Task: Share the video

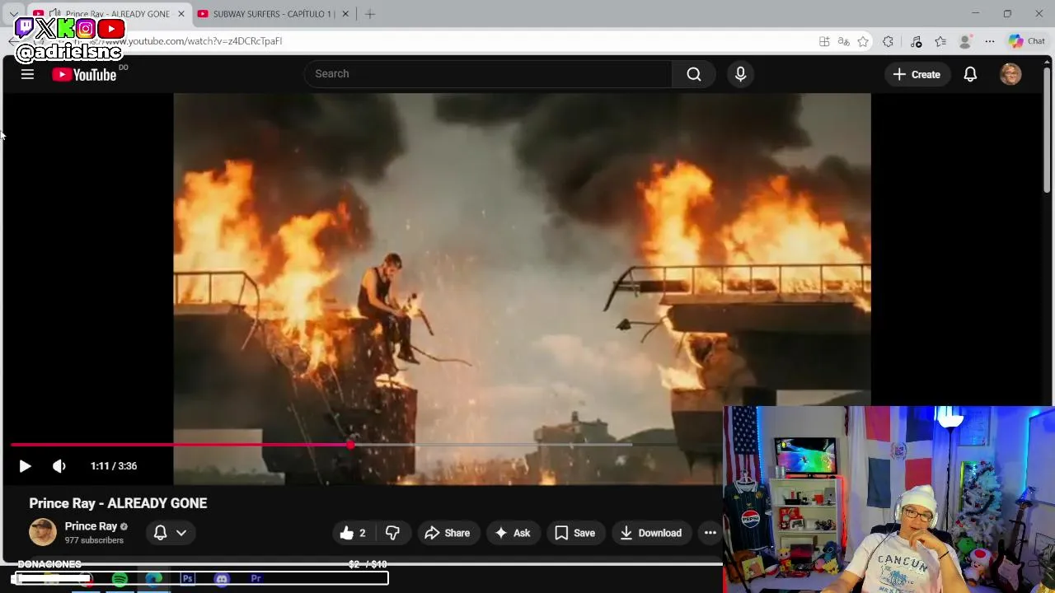Action: pos(447,533)
